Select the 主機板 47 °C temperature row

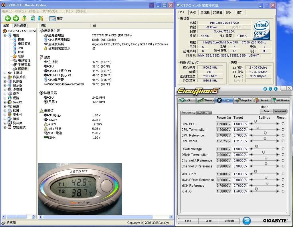tap(78, 62)
